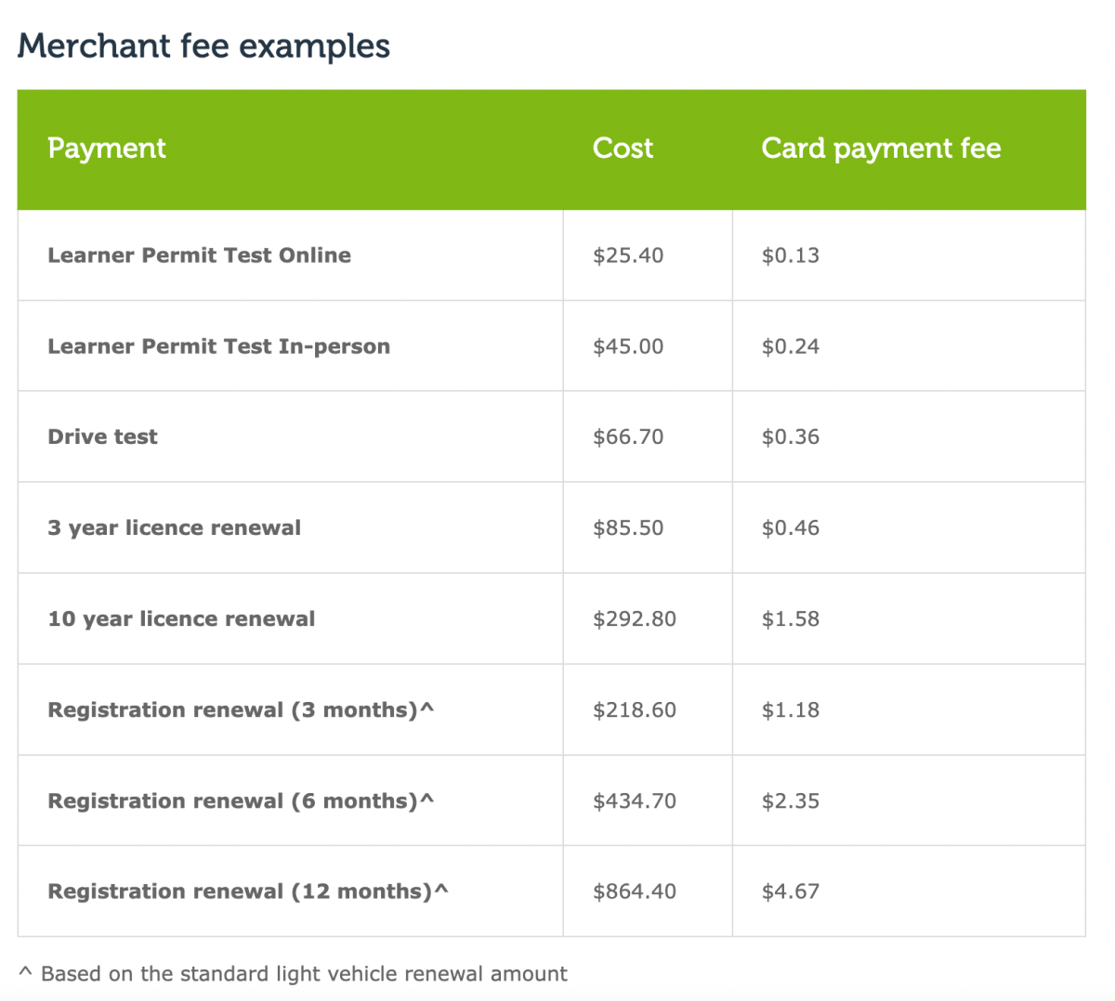The image size is (1115, 1001).
Task: Select the $66.70 drive test cost
Action: pyautogui.click(x=628, y=436)
